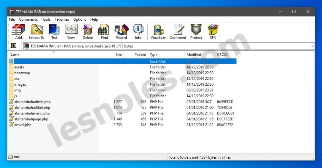Open the Commands menu
The width and height of the screenshot is (322, 168).
point(28,19)
